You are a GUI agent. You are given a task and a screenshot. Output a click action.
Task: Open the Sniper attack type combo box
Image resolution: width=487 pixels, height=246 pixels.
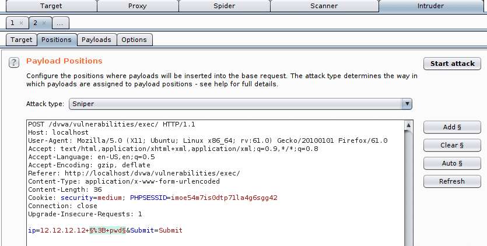coord(240,104)
